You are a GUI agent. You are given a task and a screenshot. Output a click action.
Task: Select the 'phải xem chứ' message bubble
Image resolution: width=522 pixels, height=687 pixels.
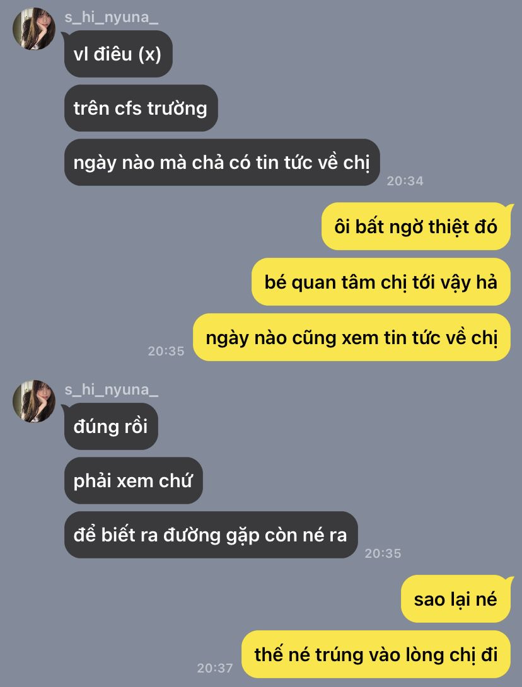pyautogui.click(x=134, y=481)
